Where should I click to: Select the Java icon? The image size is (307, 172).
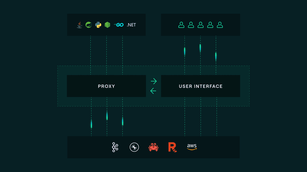click(x=79, y=25)
